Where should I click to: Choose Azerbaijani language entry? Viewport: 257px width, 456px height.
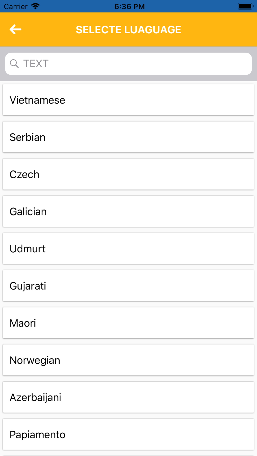(x=128, y=397)
